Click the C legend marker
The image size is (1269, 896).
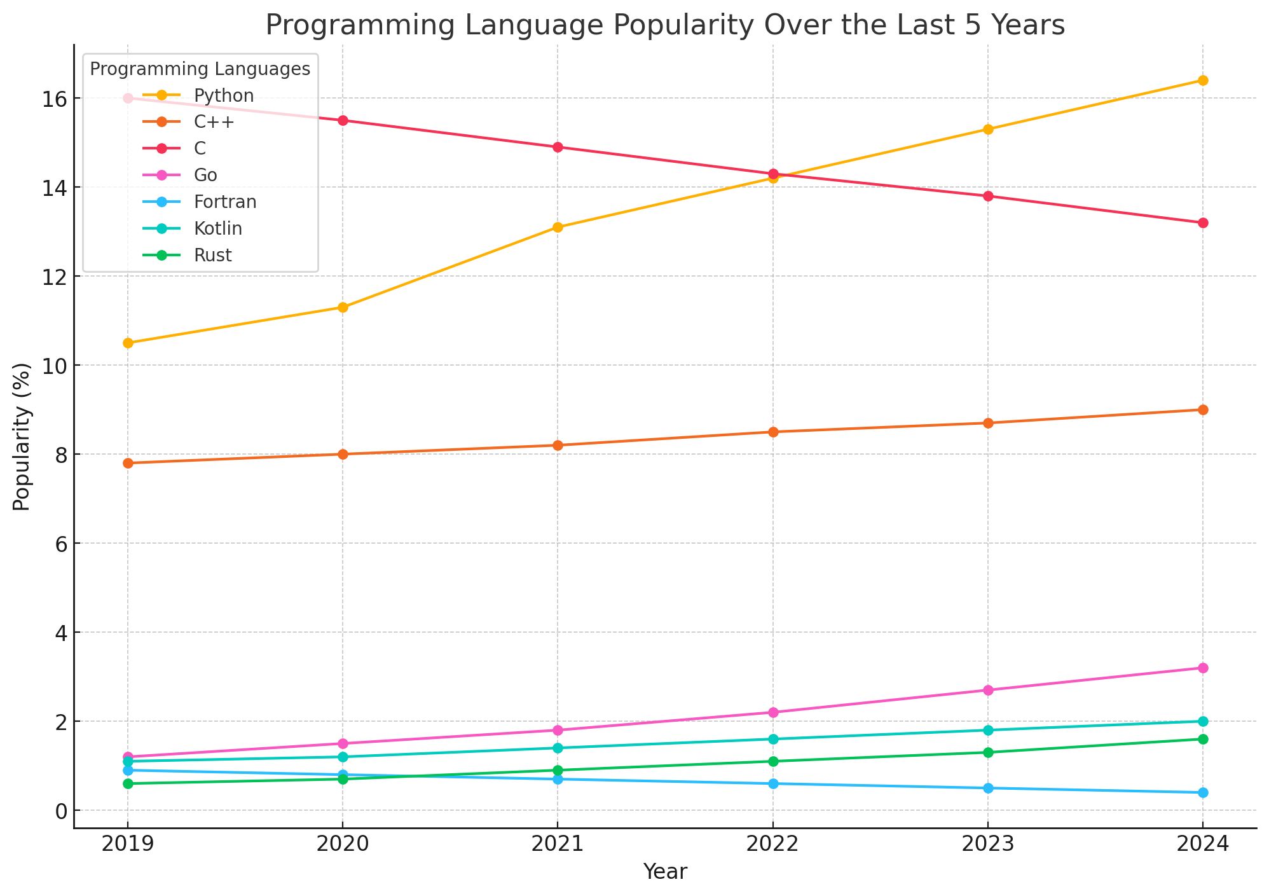click(x=162, y=148)
